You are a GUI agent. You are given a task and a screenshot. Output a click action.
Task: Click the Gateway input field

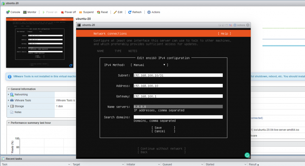pyautogui.click(x=178, y=96)
